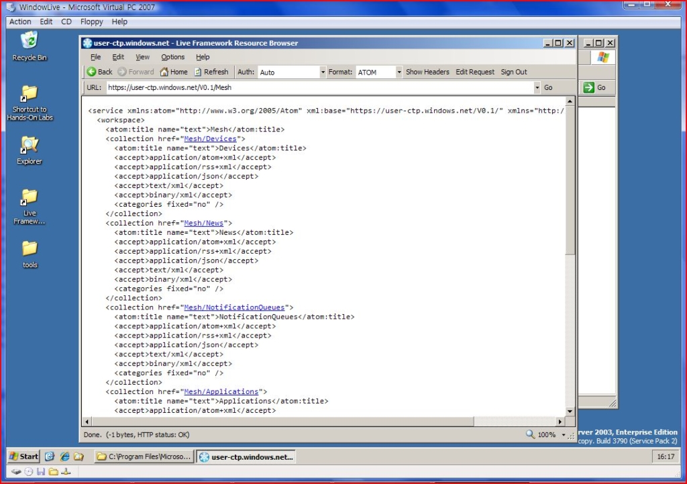Open the Virtual PC Help menu
This screenshot has width=687, height=484.
tap(119, 21)
